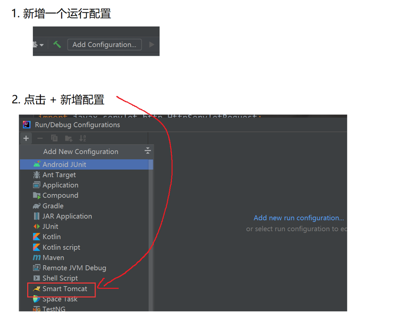Select JAR Application configuration type

point(84,216)
